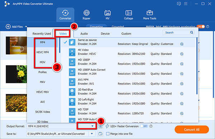The image size is (215, 139).
Task: Open the Collage module
Action: pyautogui.click(x=129, y=15)
